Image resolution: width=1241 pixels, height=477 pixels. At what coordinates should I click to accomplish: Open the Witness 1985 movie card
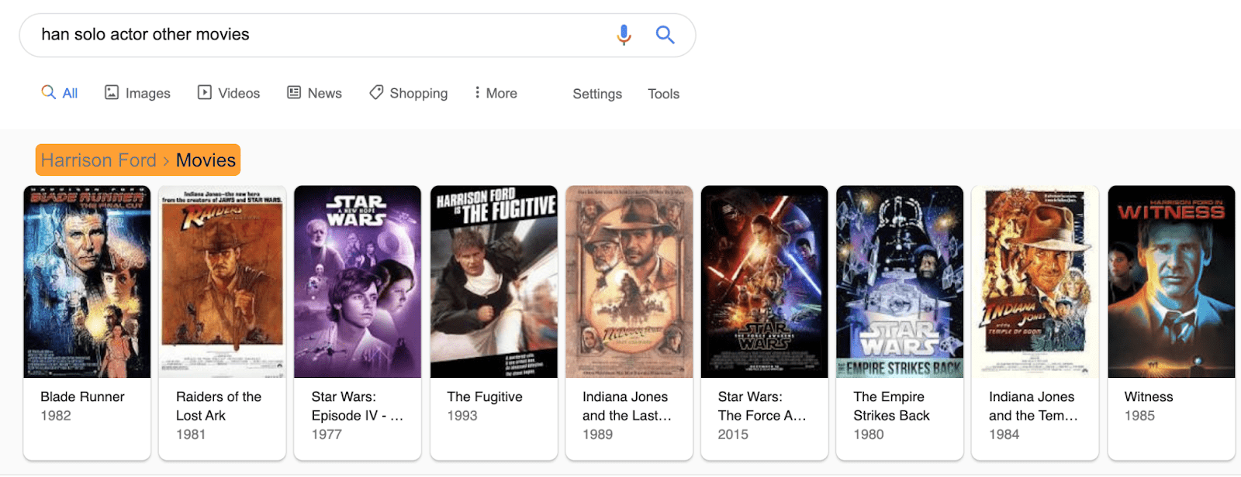1171,280
